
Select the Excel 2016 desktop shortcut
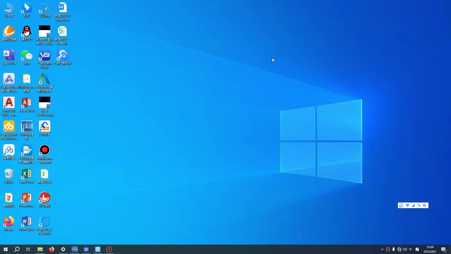point(27,176)
